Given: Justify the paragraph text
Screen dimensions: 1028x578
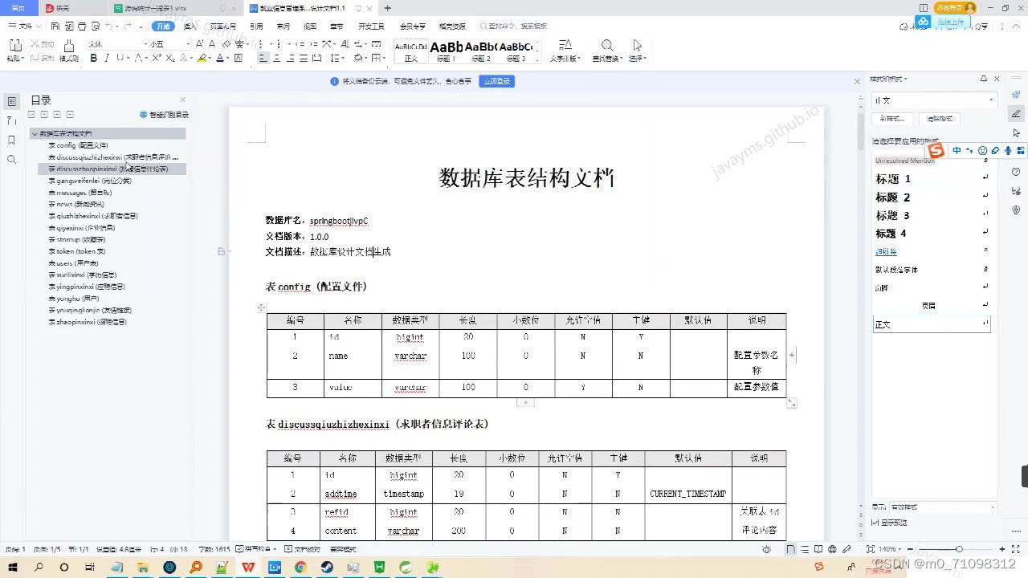Looking at the screenshot, I should pyautogui.click(x=304, y=58).
